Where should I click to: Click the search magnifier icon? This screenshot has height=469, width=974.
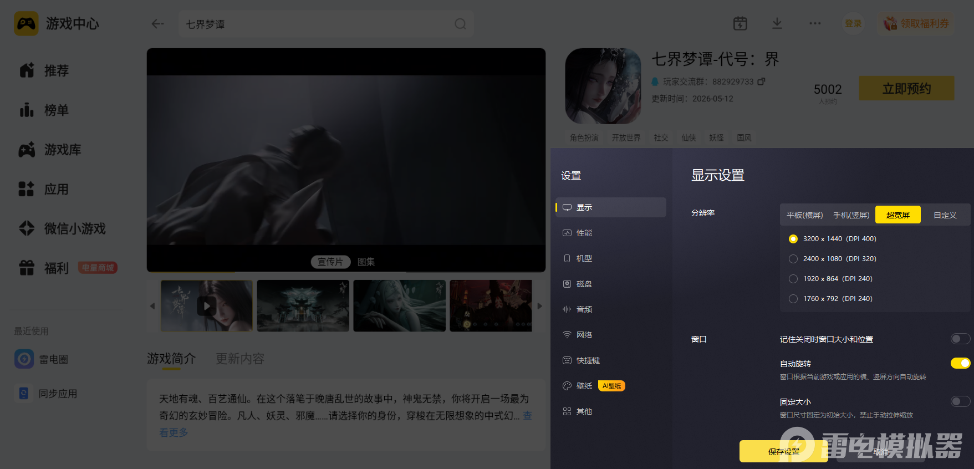(460, 24)
